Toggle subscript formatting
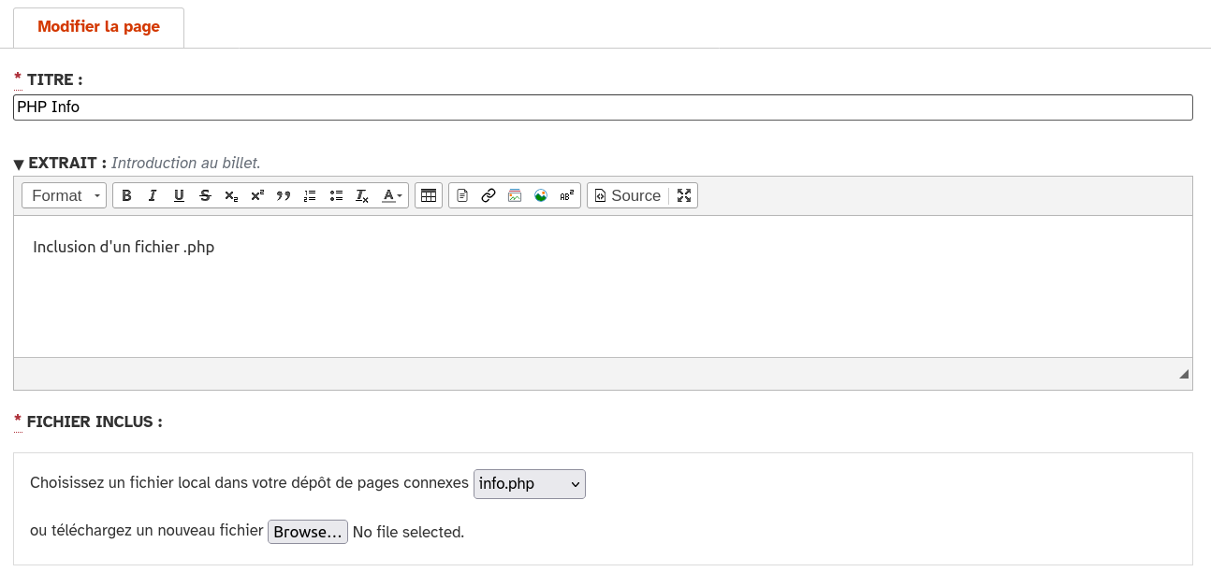 pyautogui.click(x=231, y=195)
